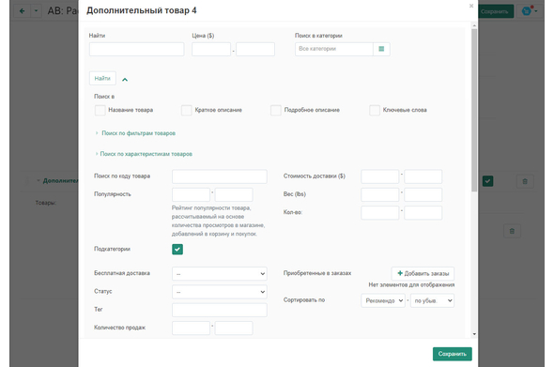
Task: Click the Найти search button
Action: point(102,79)
